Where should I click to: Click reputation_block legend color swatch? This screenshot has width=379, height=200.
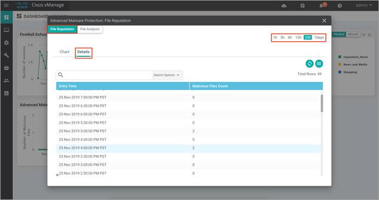(339, 57)
